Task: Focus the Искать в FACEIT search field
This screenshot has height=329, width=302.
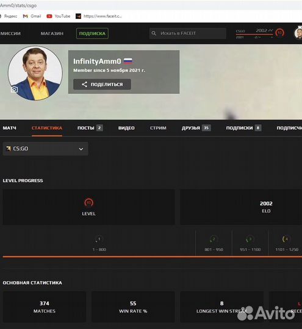Action: [188, 33]
